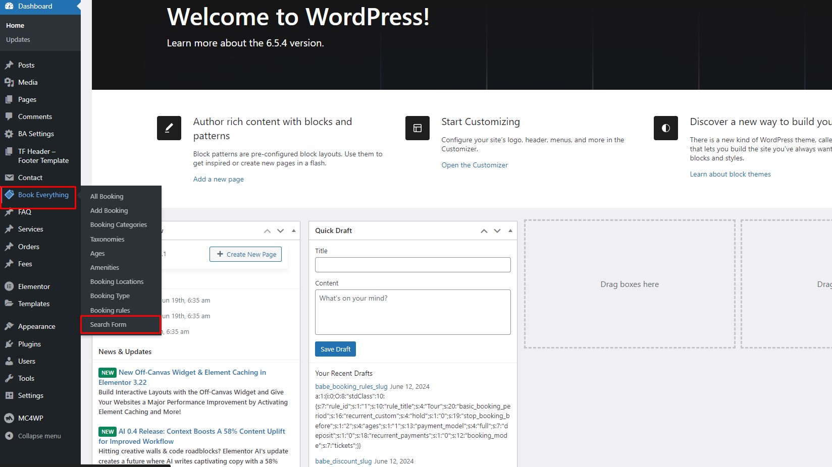
Task: Focus the What's on your mind content box
Action: click(413, 312)
